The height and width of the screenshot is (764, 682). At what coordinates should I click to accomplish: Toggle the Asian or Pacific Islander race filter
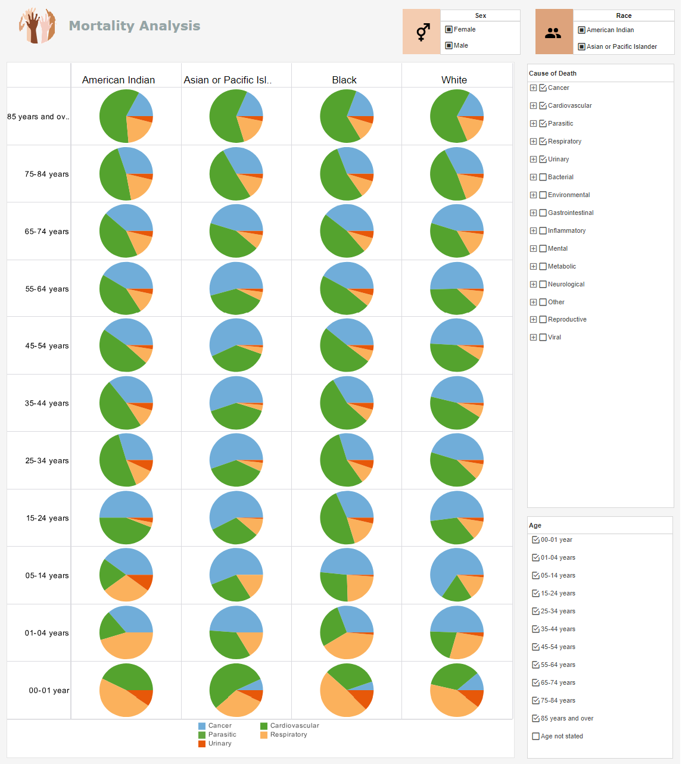581,46
